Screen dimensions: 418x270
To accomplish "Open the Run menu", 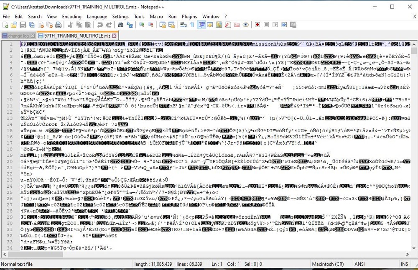I will [172, 16].
